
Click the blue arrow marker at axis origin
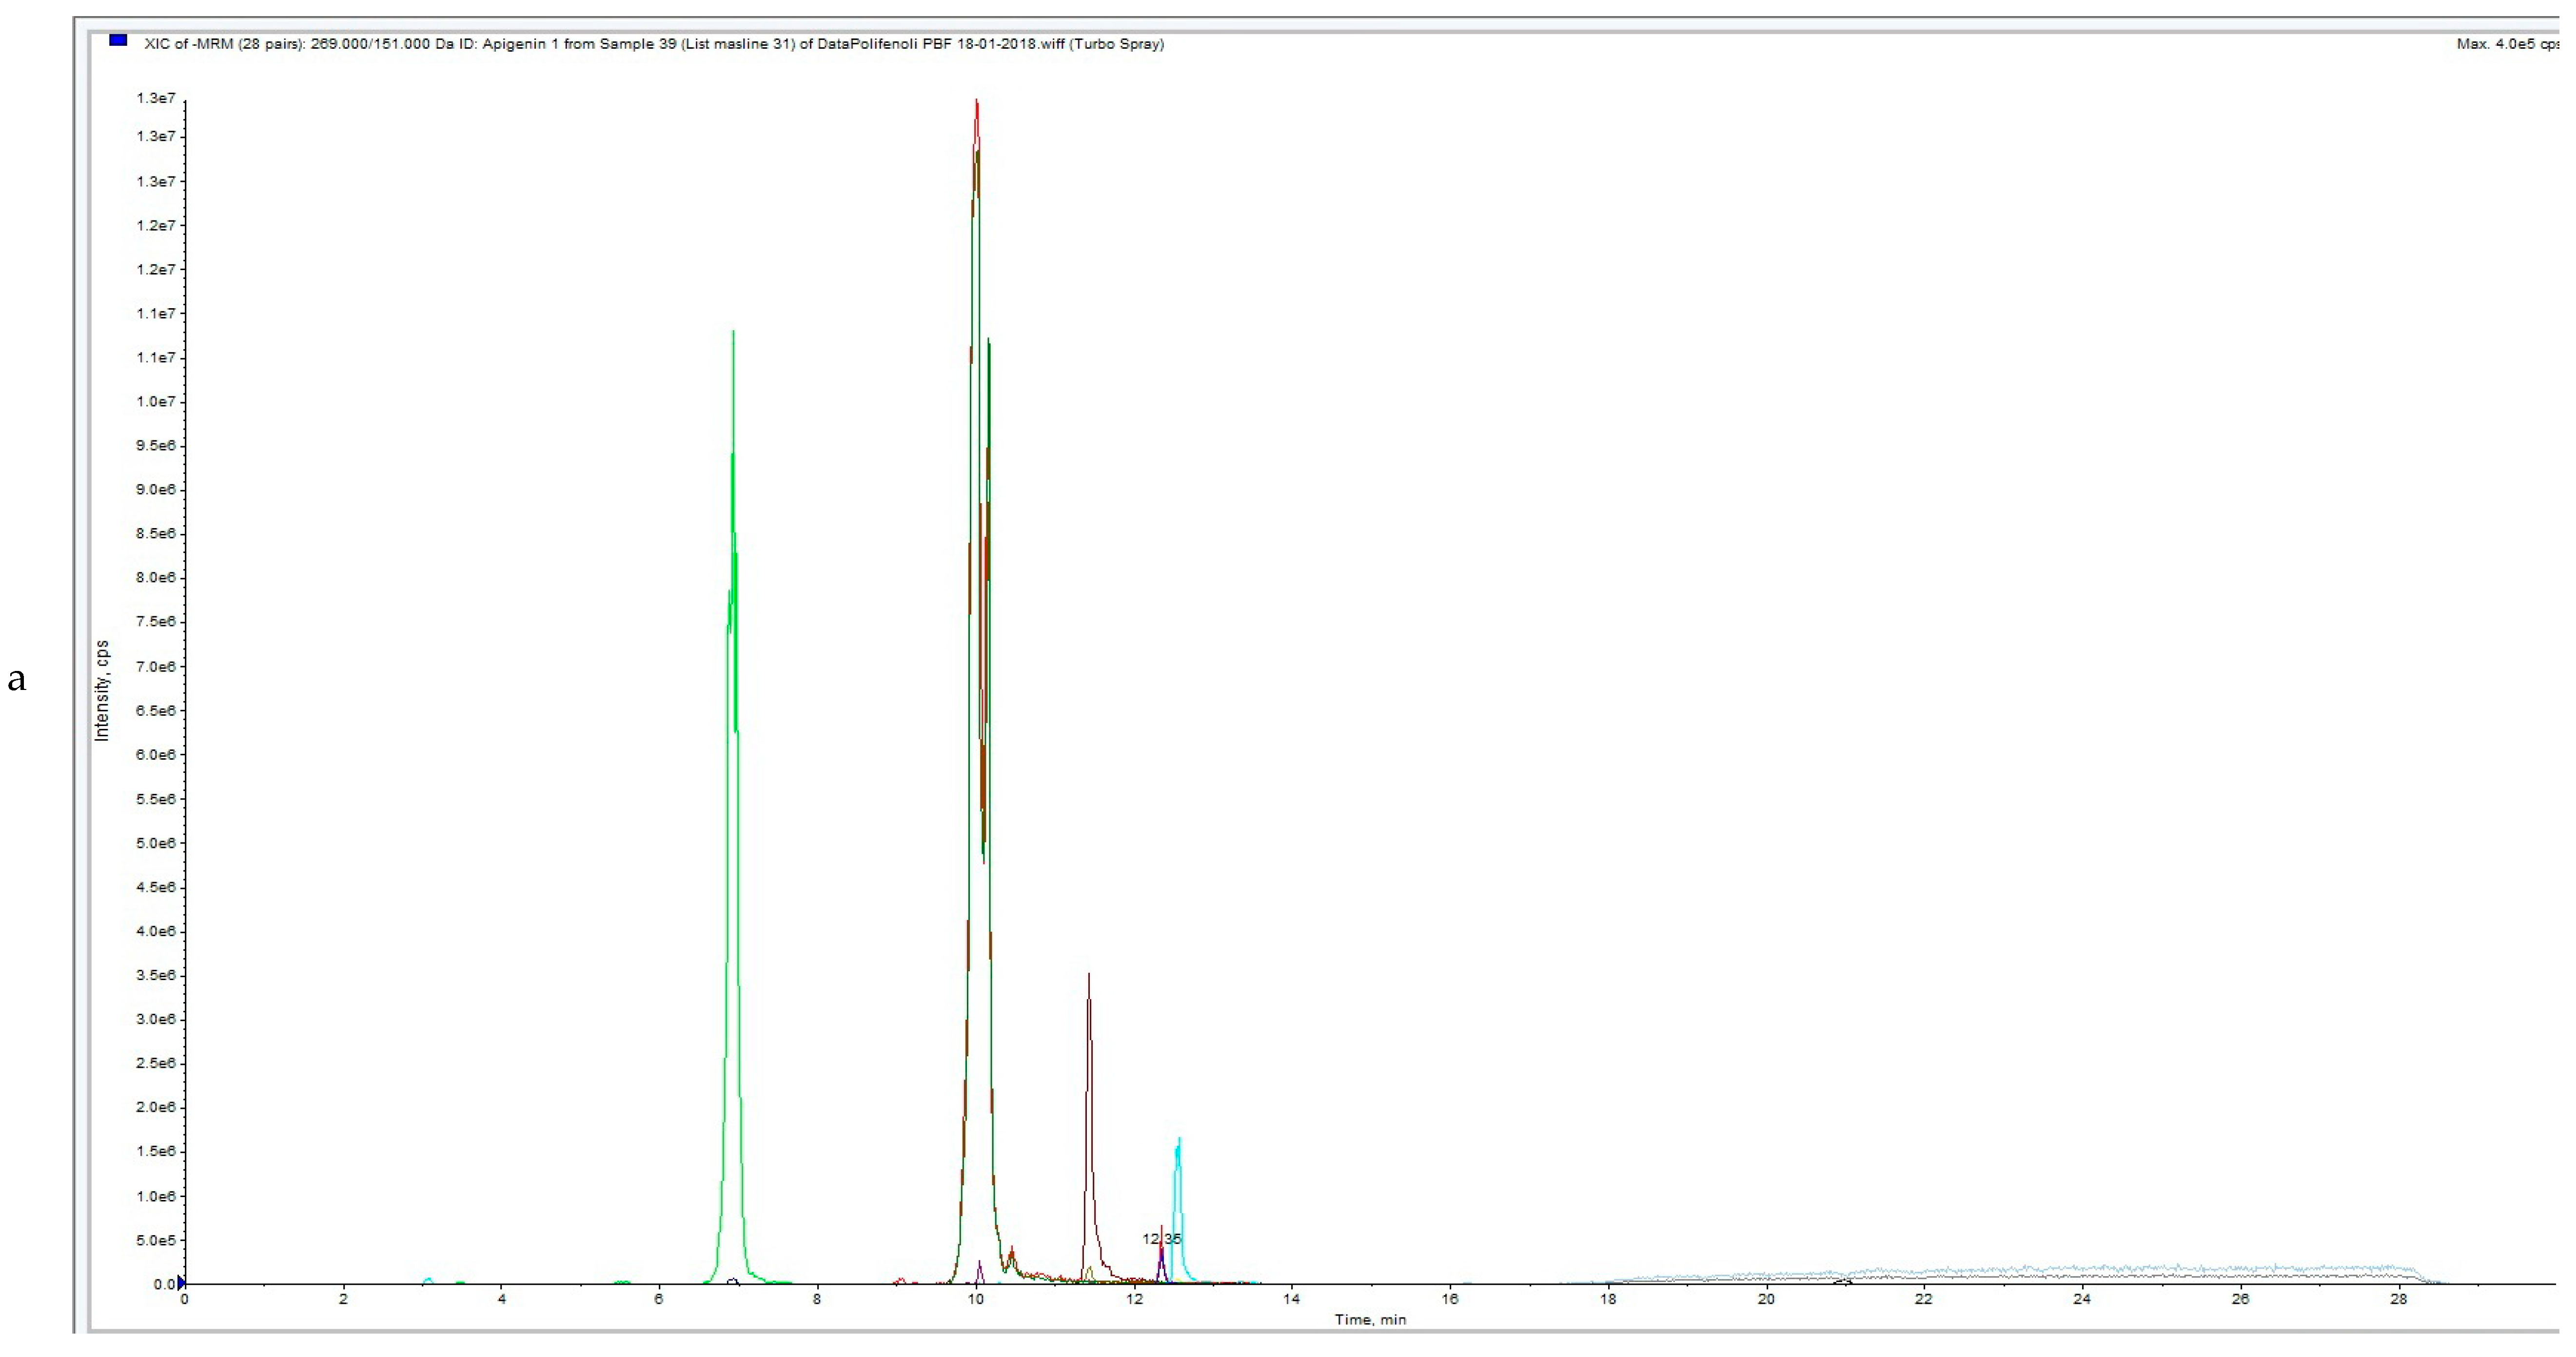(181, 1283)
